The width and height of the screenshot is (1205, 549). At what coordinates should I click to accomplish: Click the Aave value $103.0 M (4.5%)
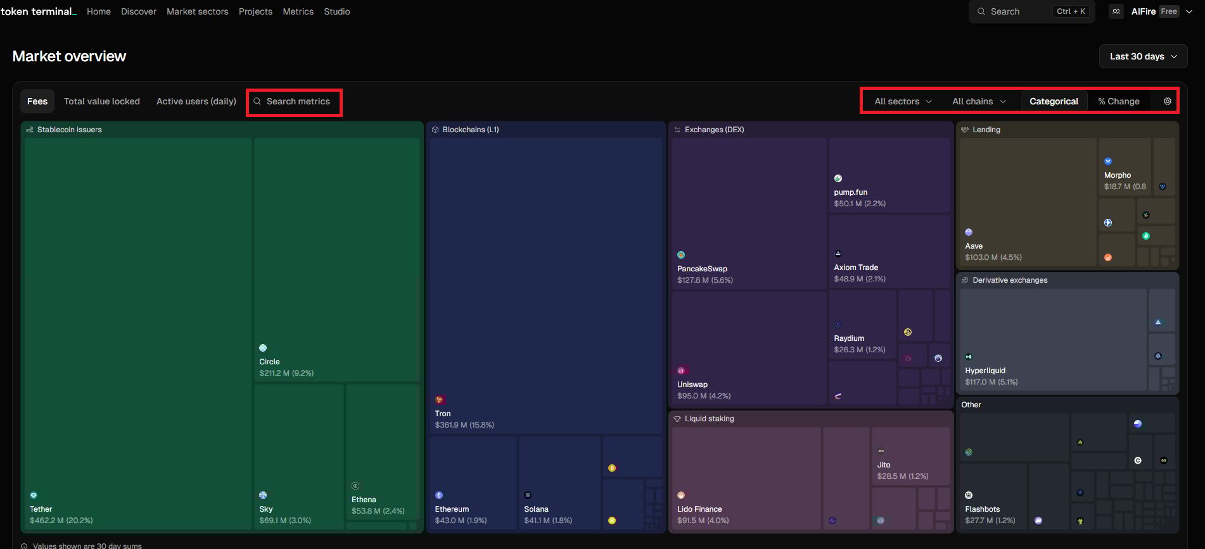click(993, 257)
